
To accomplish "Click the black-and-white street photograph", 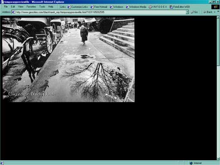I will point(68,60).
